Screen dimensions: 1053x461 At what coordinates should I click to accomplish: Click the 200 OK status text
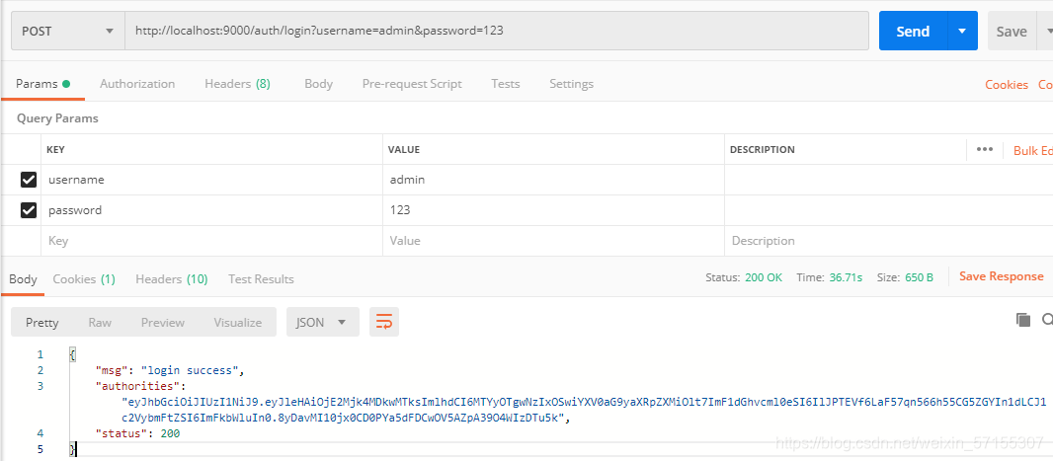[x=764, y=277]
